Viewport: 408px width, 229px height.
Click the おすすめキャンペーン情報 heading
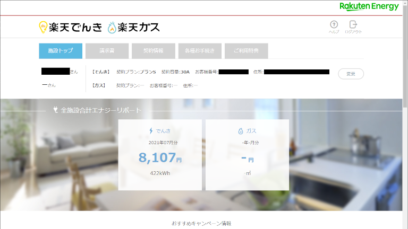(201, 223)
